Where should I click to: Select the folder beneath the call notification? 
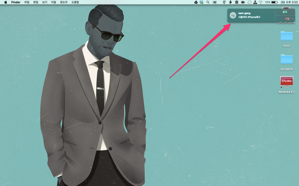tap(287, 36)
